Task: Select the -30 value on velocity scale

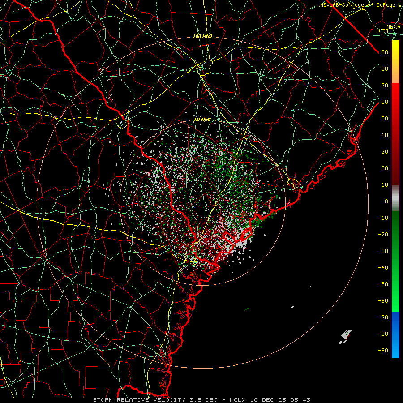Action: (x=383, y=251)
